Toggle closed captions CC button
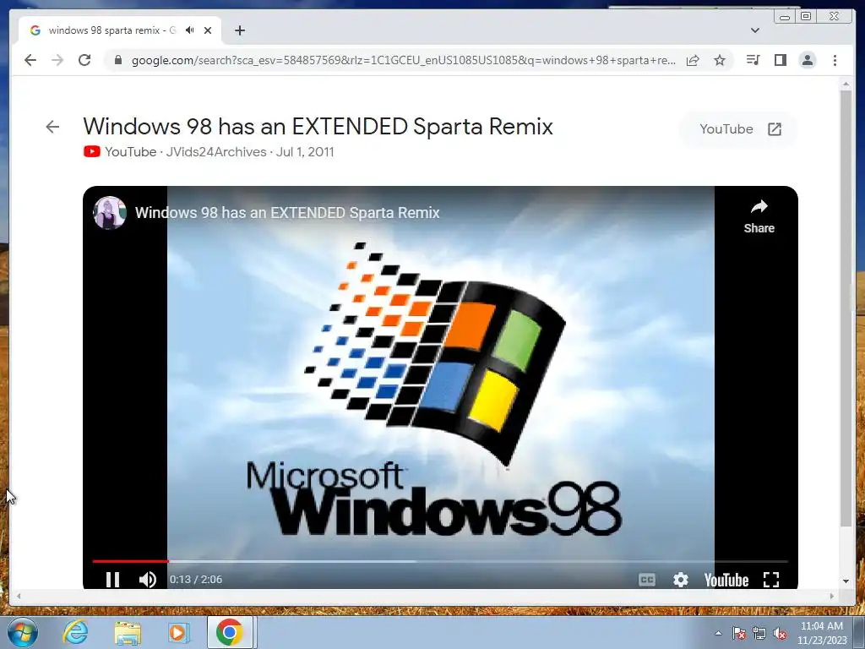Screen dimensions: 865x649 coord(646,580)
